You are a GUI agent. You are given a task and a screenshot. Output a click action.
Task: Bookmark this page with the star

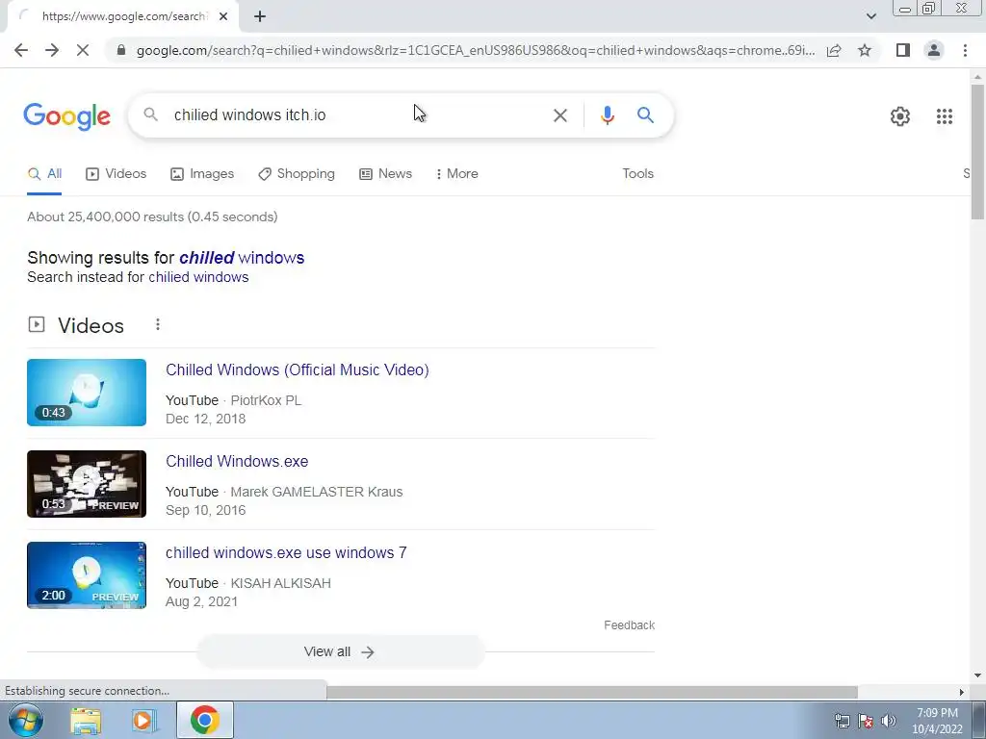(x=865, y=50)
